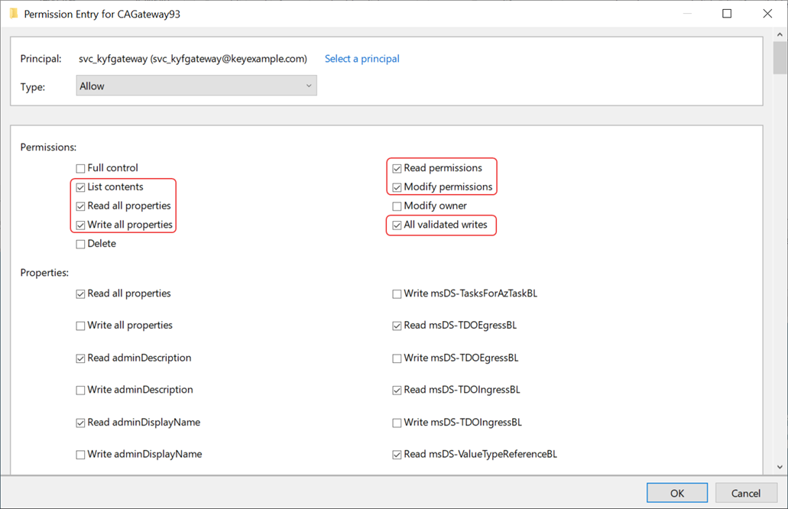
Task: Click the Cancel button
Action: coord(745,493)
